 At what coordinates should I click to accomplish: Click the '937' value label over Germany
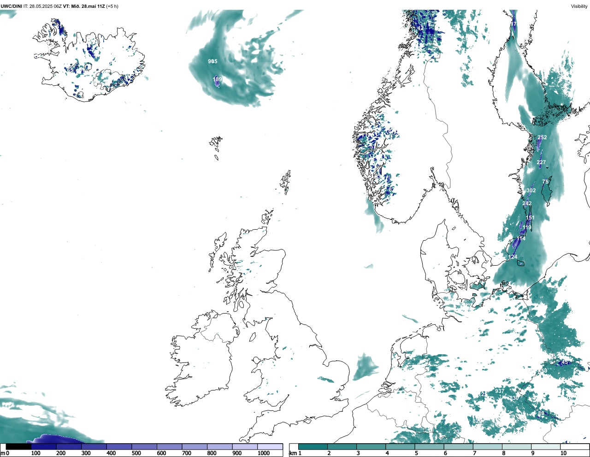(499, 391)
